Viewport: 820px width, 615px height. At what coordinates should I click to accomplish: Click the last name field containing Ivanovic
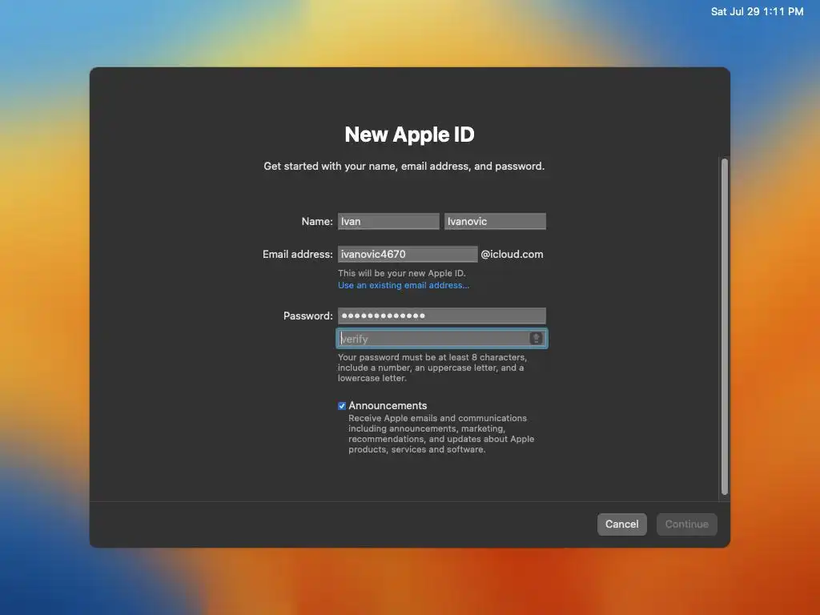495,221
